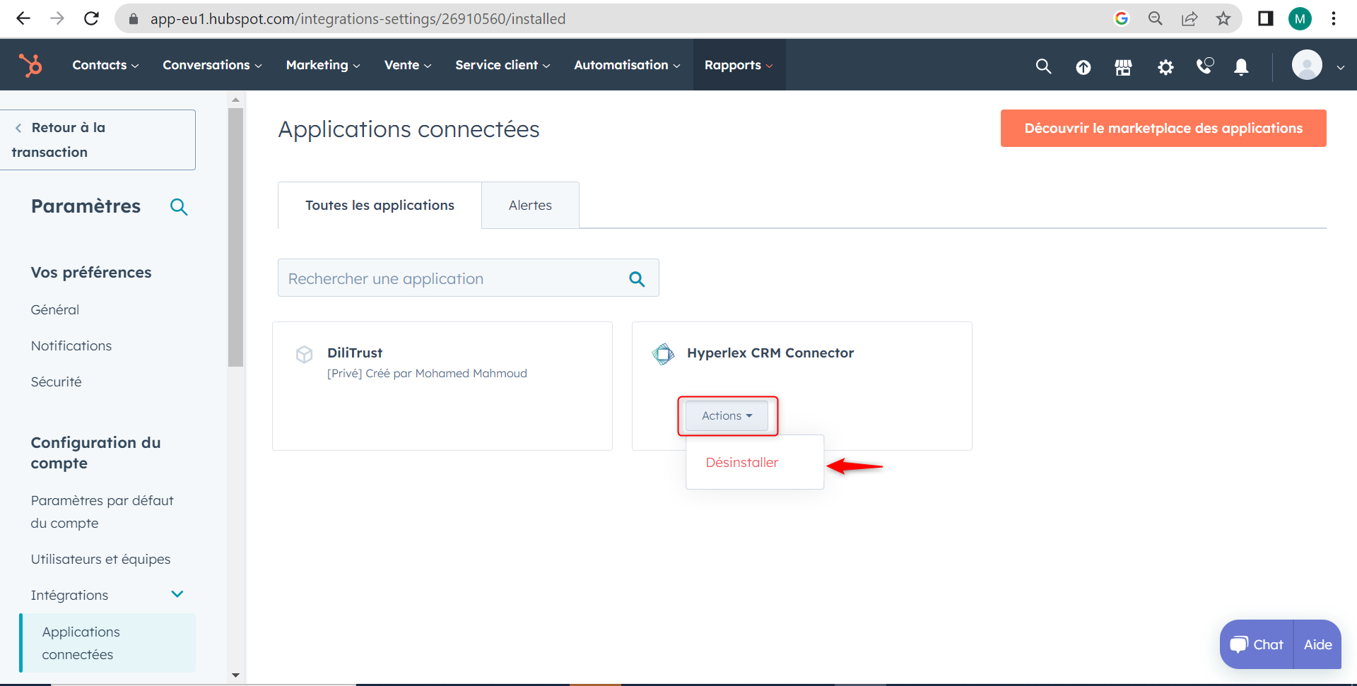Click "[Privé] Créé par Mohamed Mahmoud" text
Viewport: 1357px width, 686px height.
coord(427,374)
